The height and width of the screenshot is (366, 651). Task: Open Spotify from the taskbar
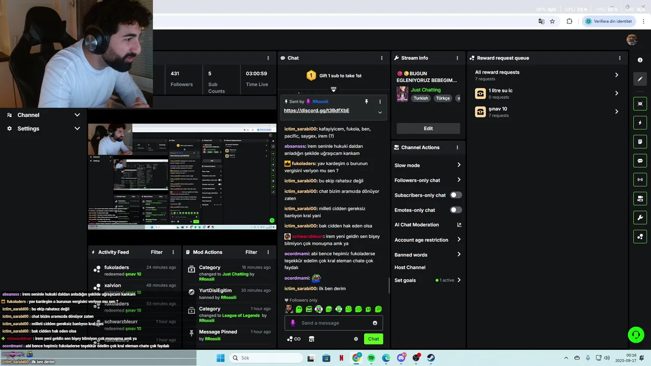[371, 358]
